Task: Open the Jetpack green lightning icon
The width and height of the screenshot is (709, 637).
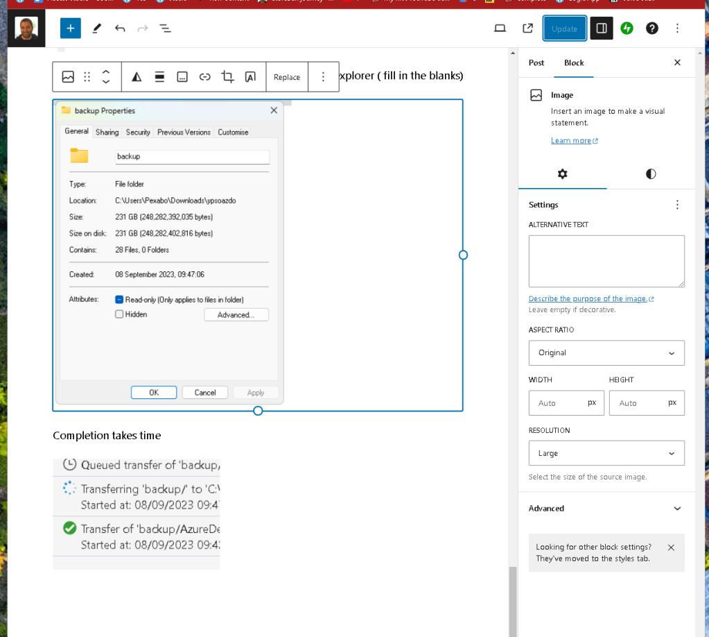Action: click(x=627, y=28)
